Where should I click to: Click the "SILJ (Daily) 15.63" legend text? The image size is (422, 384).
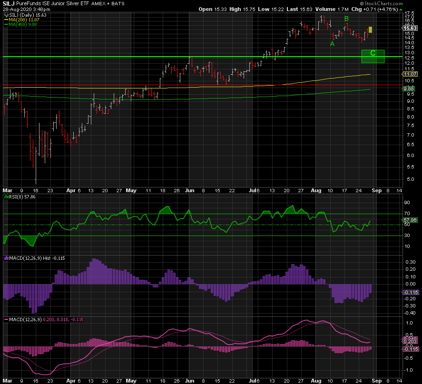[28, 15]
